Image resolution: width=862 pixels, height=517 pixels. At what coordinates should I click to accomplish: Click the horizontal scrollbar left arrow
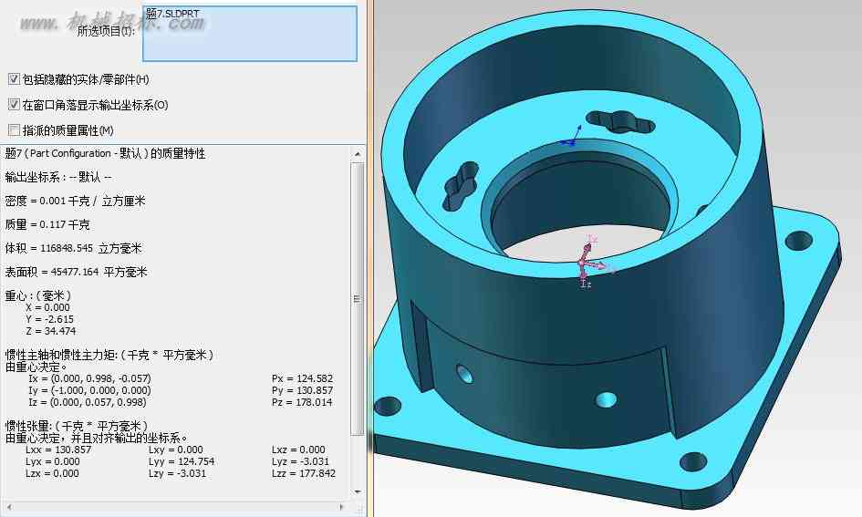click(9, 507)
